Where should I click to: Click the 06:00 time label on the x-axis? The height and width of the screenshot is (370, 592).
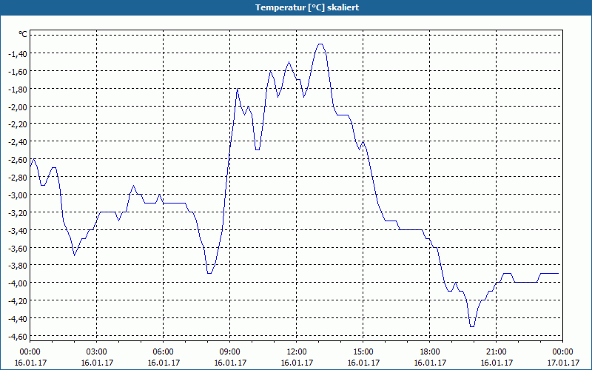(163, 352)
